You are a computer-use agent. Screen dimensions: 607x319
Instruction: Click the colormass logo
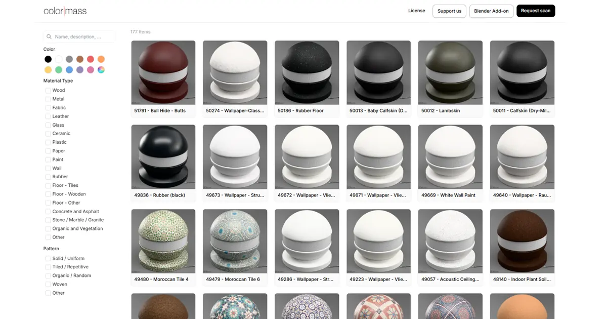(65, 11)
